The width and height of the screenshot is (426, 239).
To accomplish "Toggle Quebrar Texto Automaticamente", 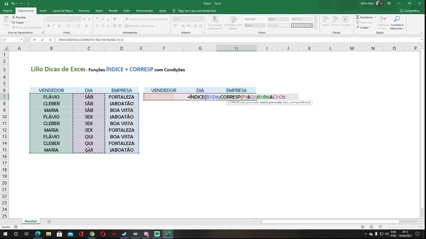I will (x=146, y=19).
